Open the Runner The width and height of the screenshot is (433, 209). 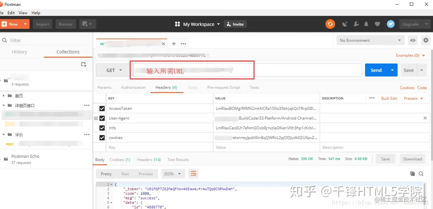tap(66, 24)
